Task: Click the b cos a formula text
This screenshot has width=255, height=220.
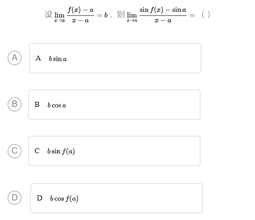Action: pyautogui.click(x=57, y=105)
